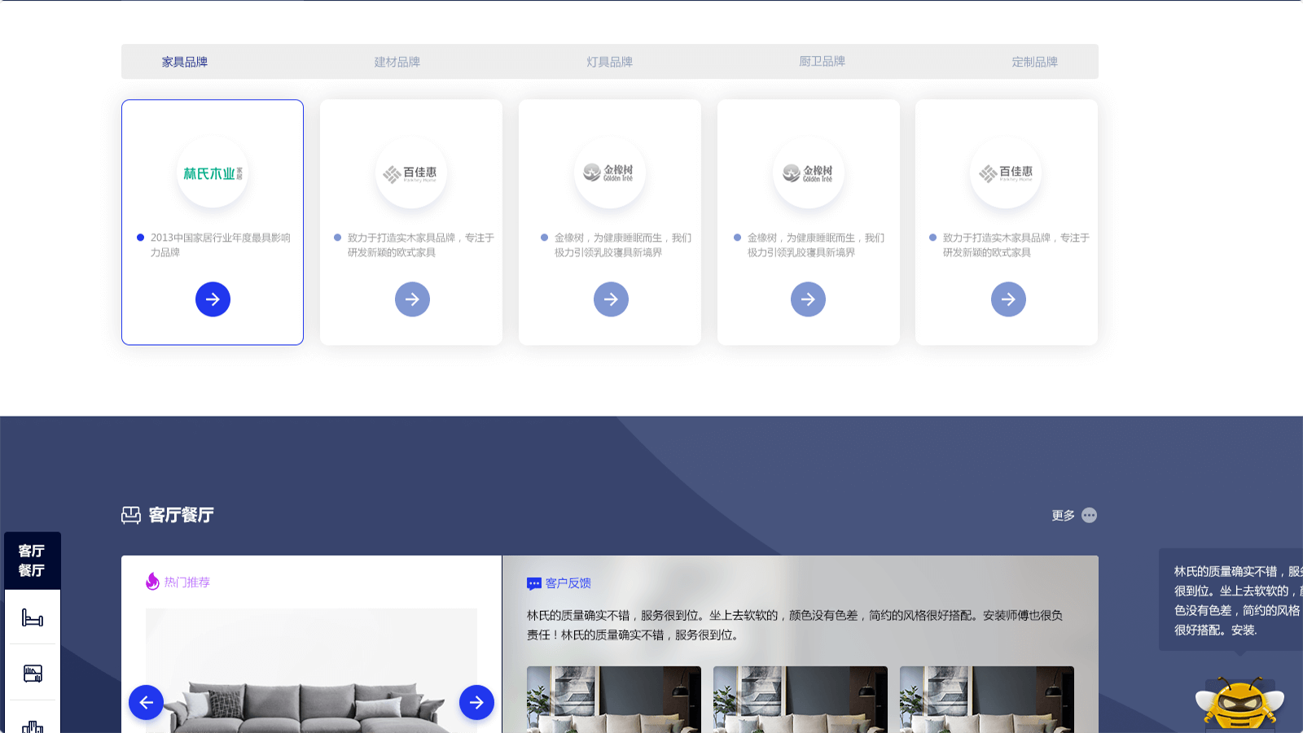Screen dimensions: 1303x733
Task: Select the 客厅餐厅 item in the side navigation
Action: tap(33, 561)
